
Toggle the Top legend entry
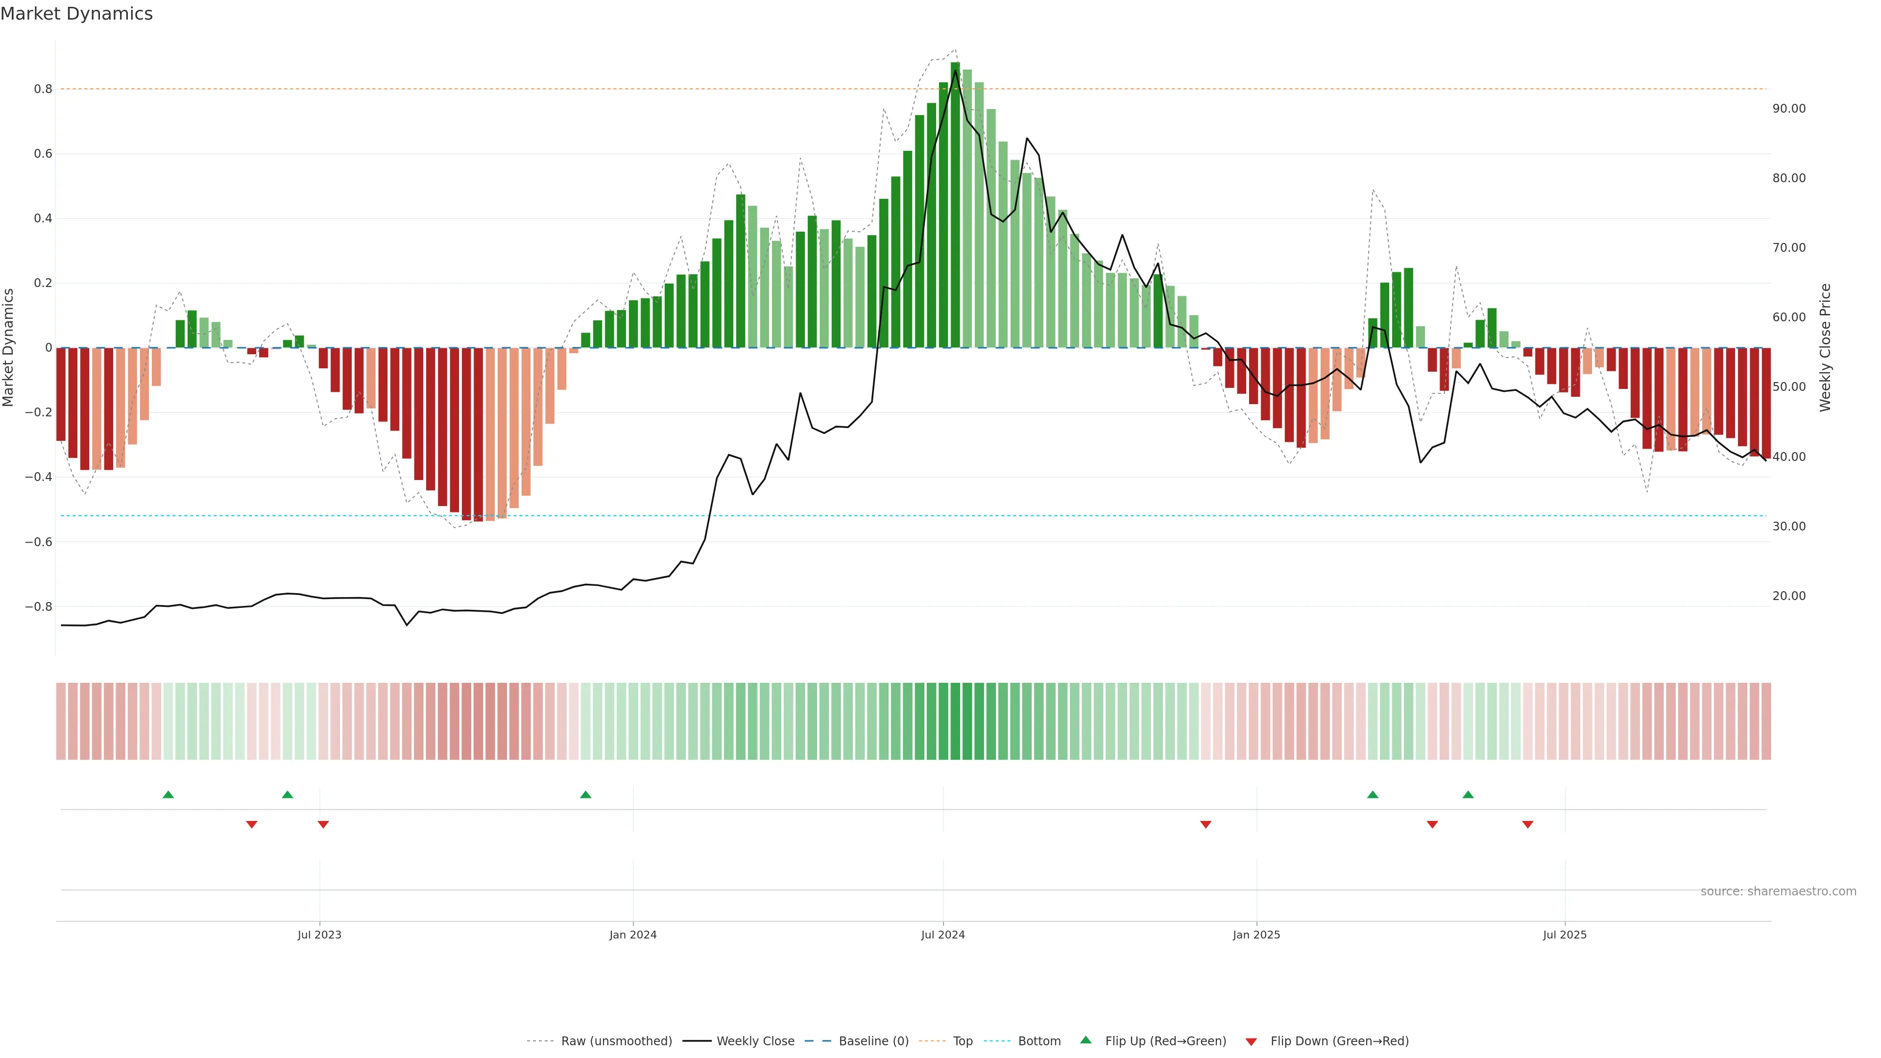(x=963, y=1041)
